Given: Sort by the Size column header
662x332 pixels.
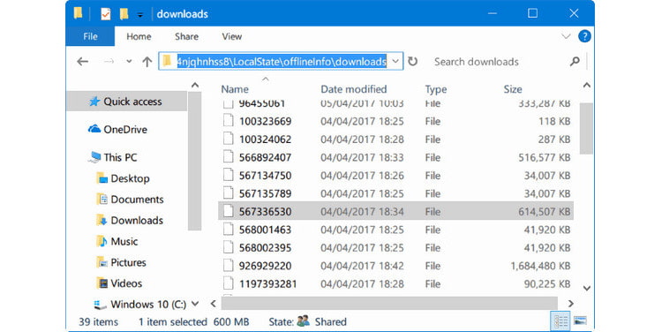Looking at the screenshot, I should pos(513,89).
